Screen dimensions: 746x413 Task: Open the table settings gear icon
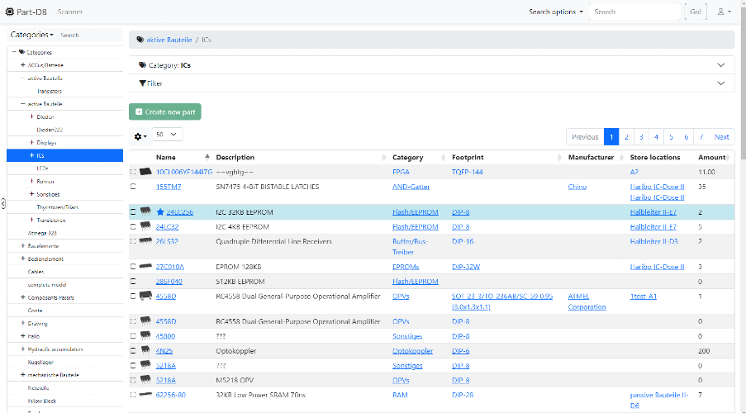(140, 136)
